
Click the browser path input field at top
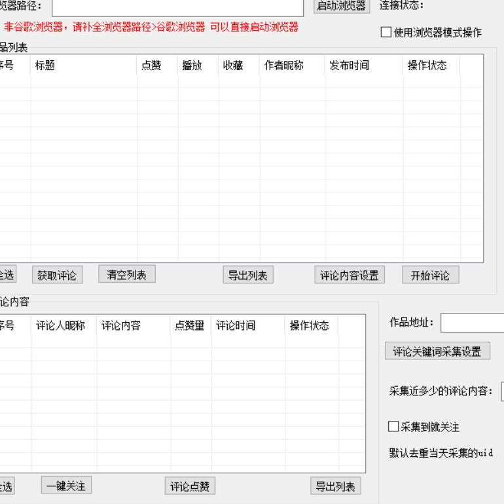pyautogui.click(x=177, y=7)
